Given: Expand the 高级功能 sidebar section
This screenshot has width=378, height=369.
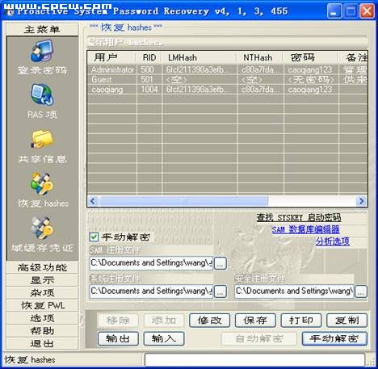Looking at the screenshot, I should (42, 267).
